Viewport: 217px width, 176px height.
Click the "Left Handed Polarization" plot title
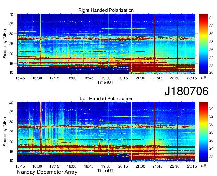pyautogui.click(x=106, y=99)
